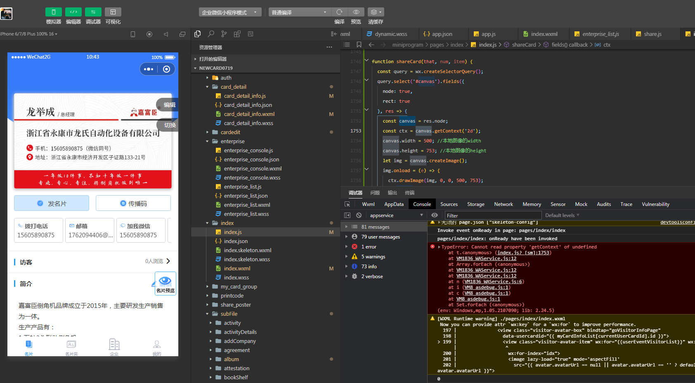Open the appservice context dropdown
695x383 pixels.
(x=396, y=215)
